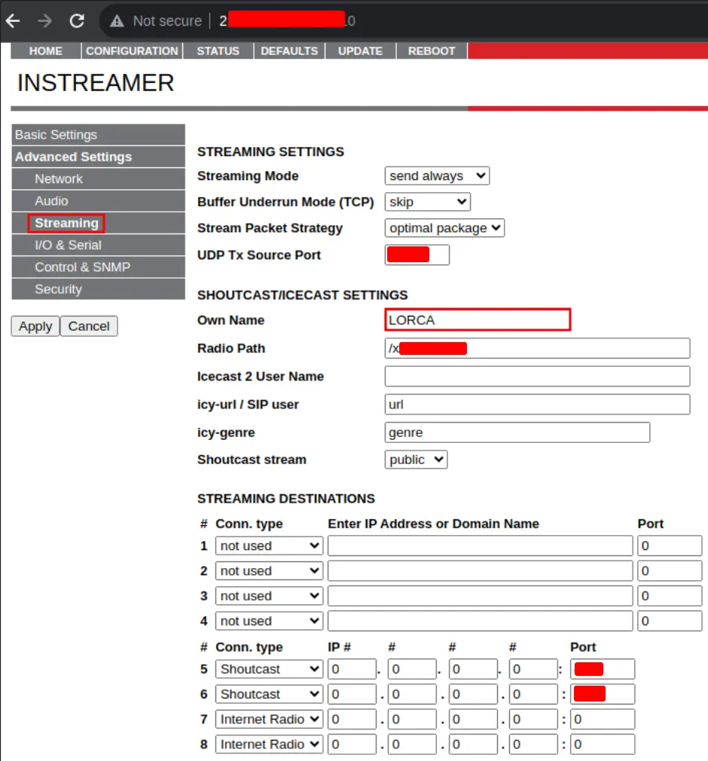This screenshot has width=708, height=761.
Task: Open the Security settings page
Action: pos(99,289)
